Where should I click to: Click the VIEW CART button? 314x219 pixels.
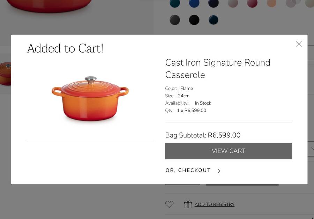pos(228,151)
